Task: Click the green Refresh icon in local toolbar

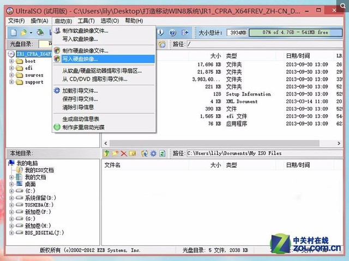Action: tap(163, 153)
